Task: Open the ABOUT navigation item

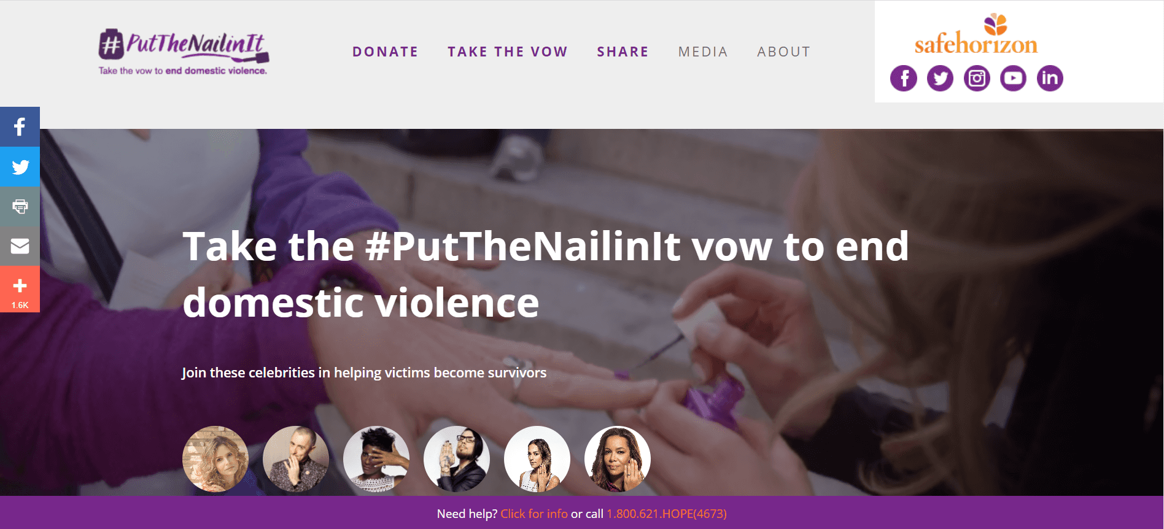Action: click(x=783, y=52)
